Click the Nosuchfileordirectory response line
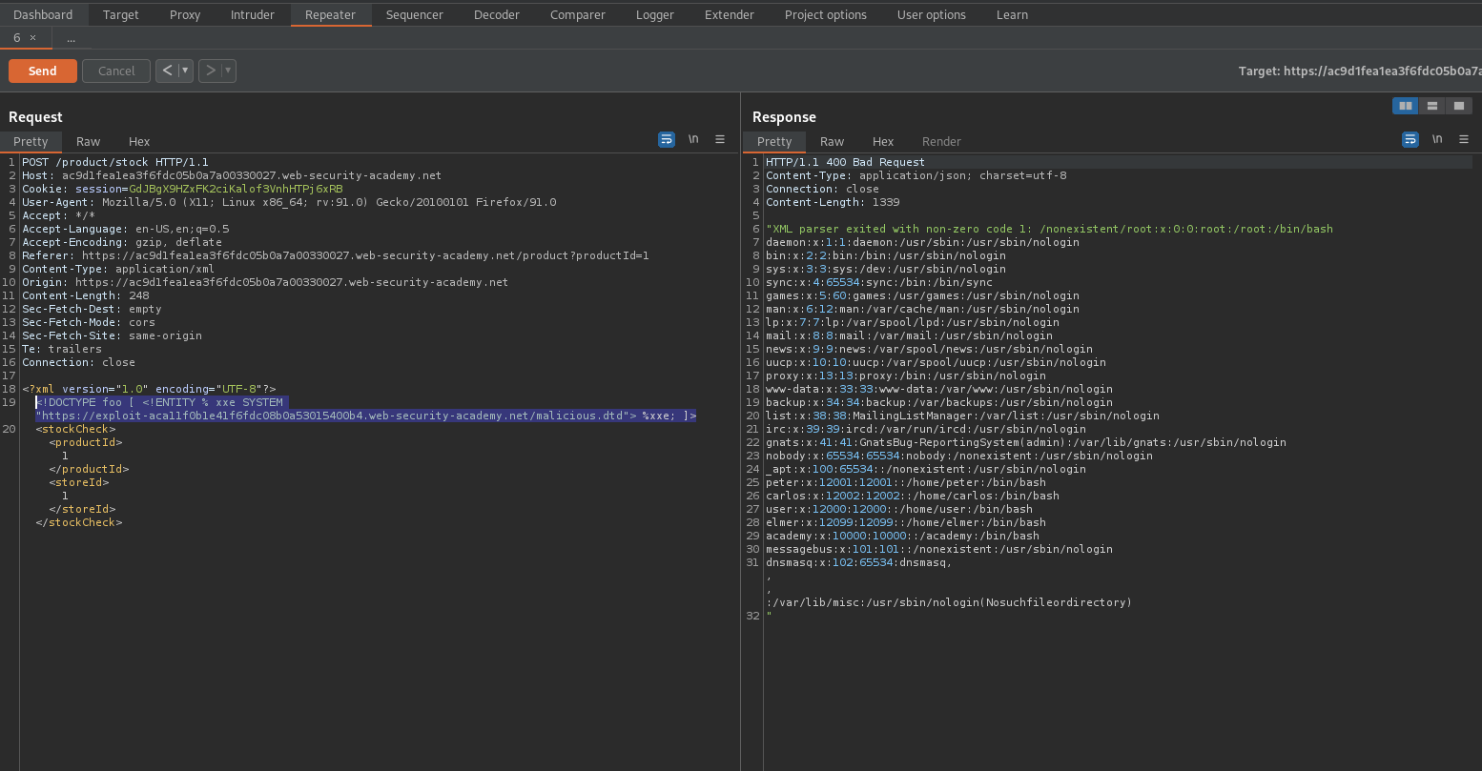Image resolution: width=1482 pixels, height=771 pixels. point(949,602)
